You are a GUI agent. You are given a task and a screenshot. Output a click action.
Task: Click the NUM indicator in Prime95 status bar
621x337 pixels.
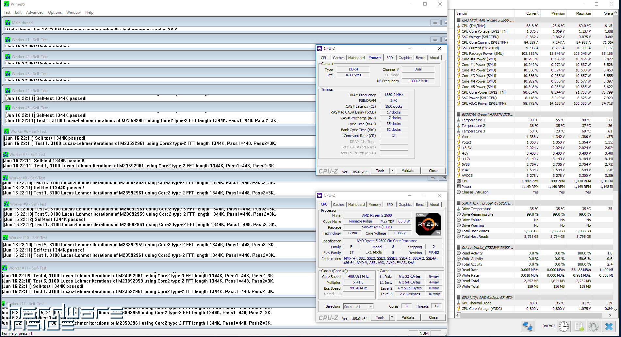[424, 333]
